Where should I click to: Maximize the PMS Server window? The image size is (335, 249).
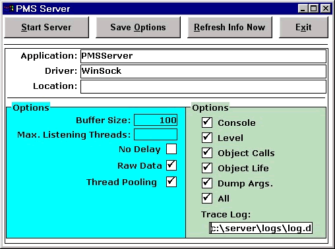[x=313, y=9]
